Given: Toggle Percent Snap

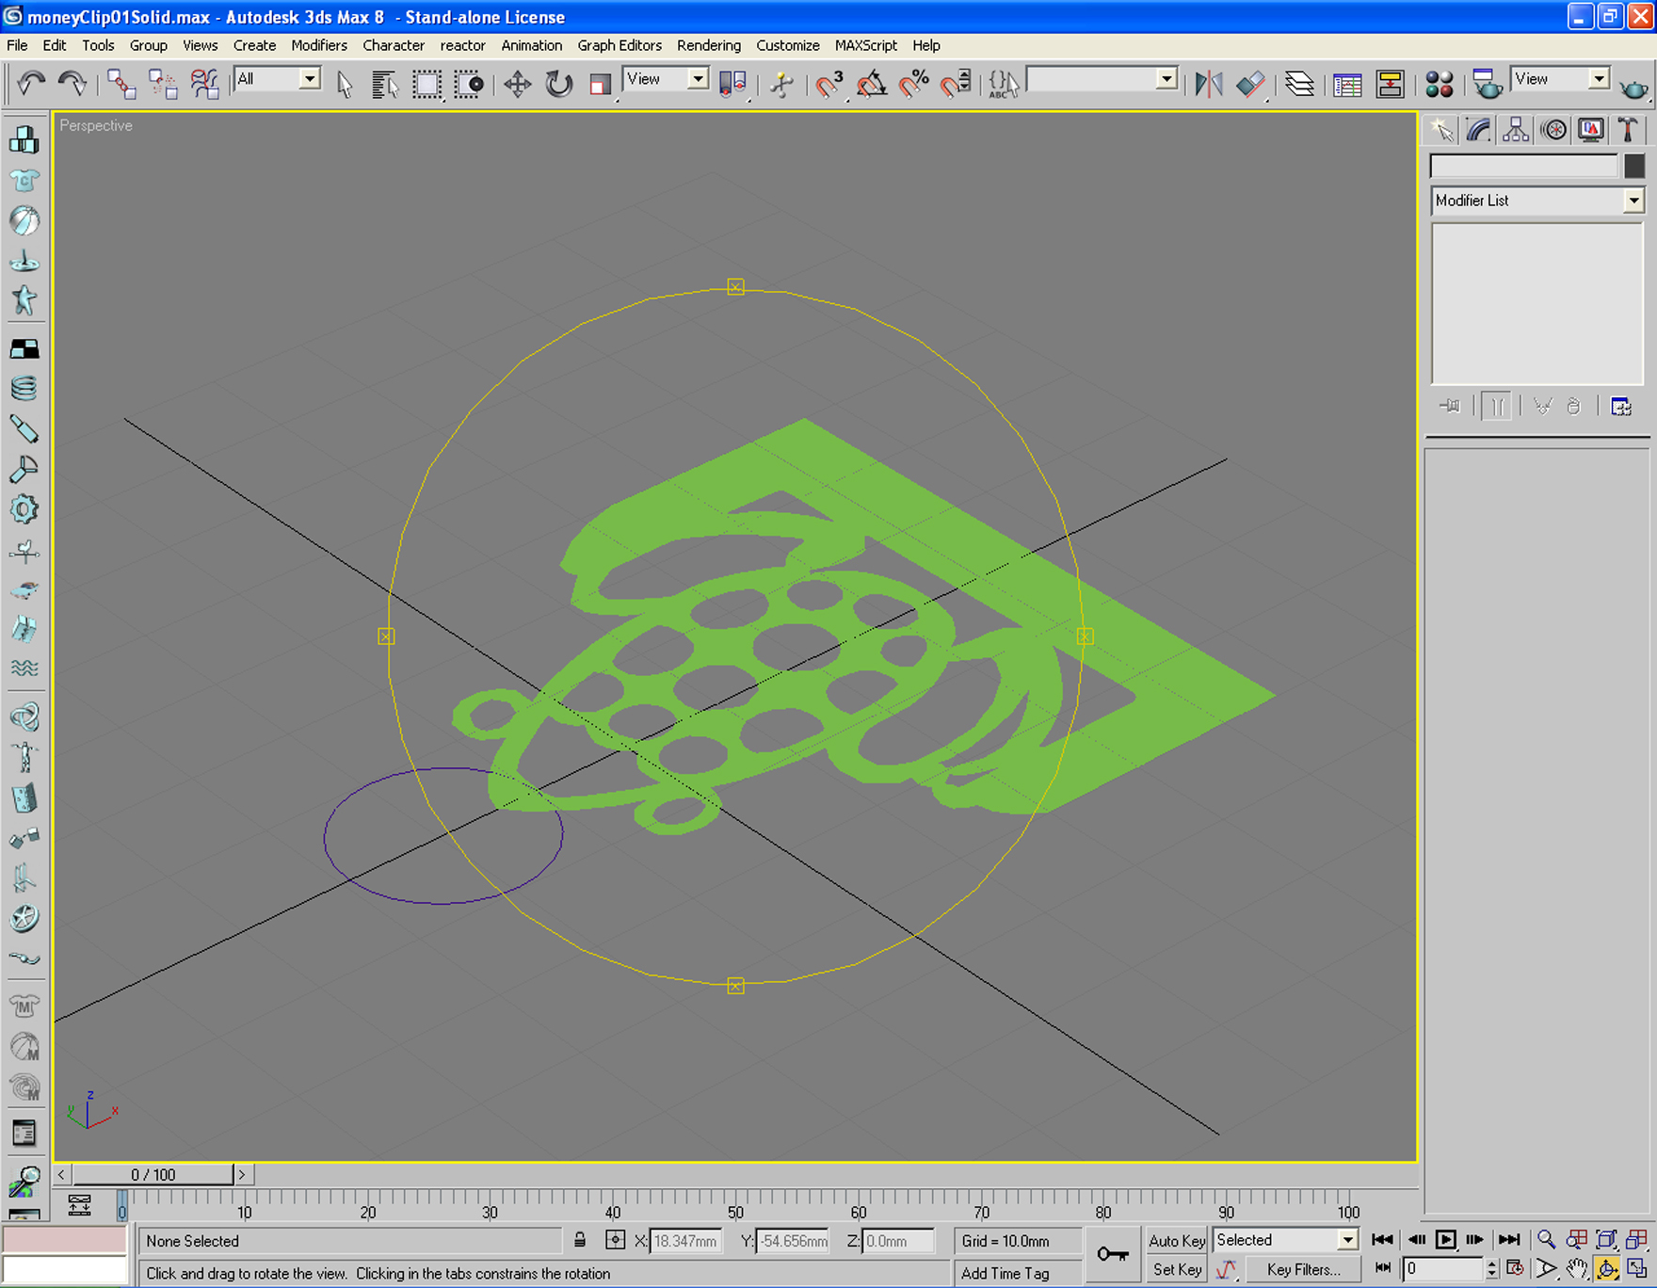Looking at the screenshot, I should pos(913,84).
